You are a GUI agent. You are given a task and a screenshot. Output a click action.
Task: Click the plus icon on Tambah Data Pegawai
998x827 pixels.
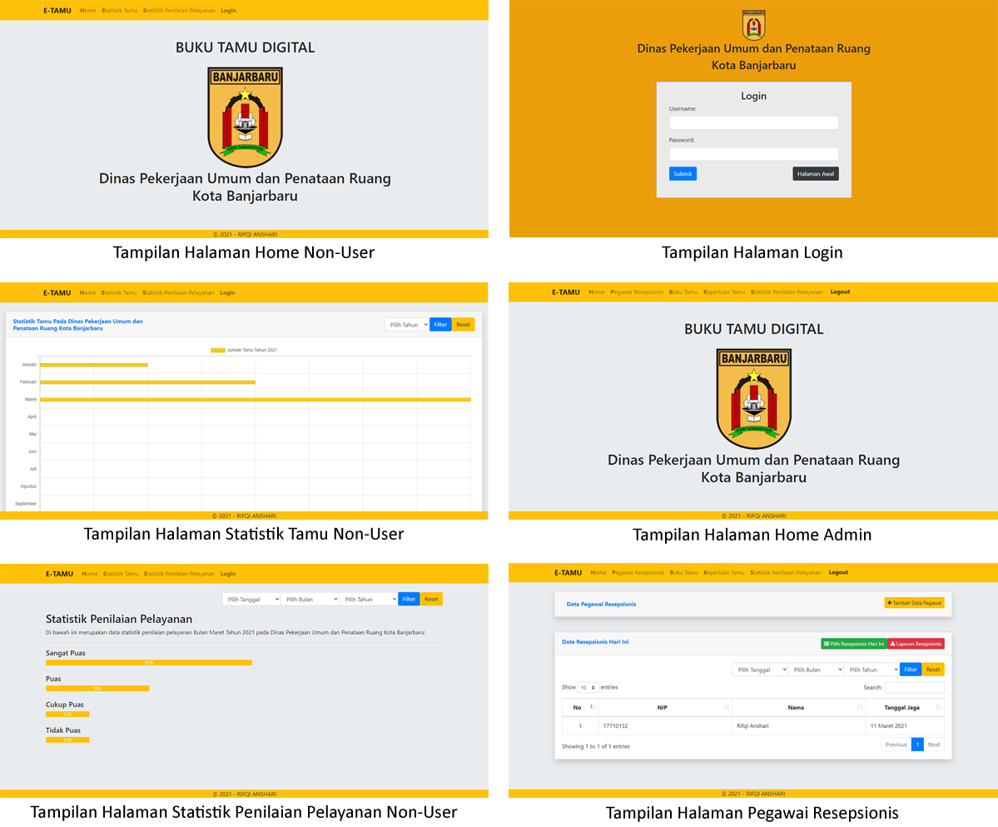[x=890, y=602]
